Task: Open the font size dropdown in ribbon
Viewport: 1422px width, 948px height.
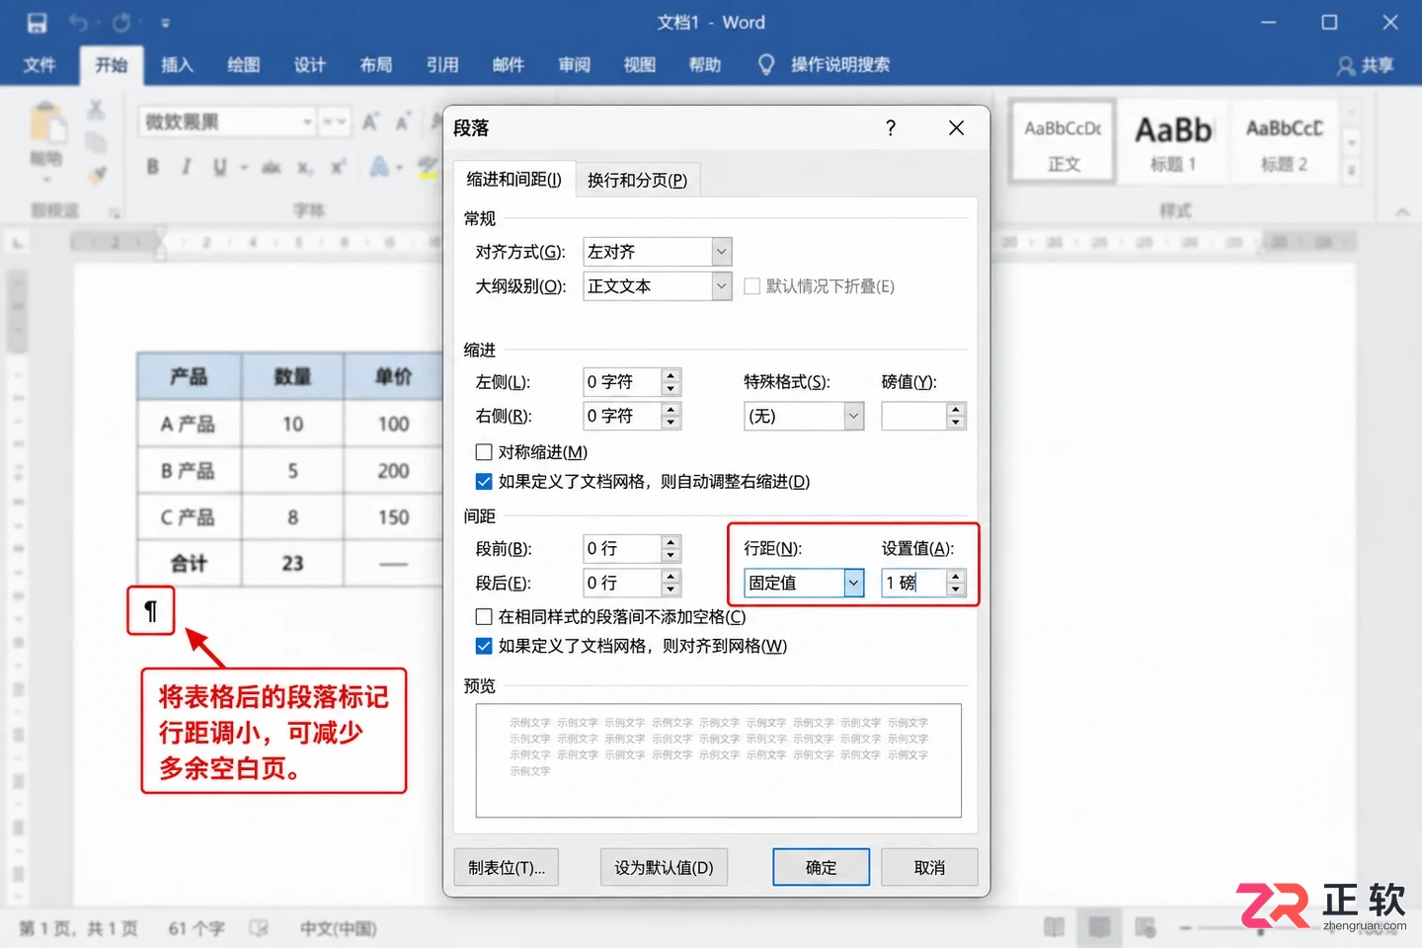Action: [x=343, y=122]
